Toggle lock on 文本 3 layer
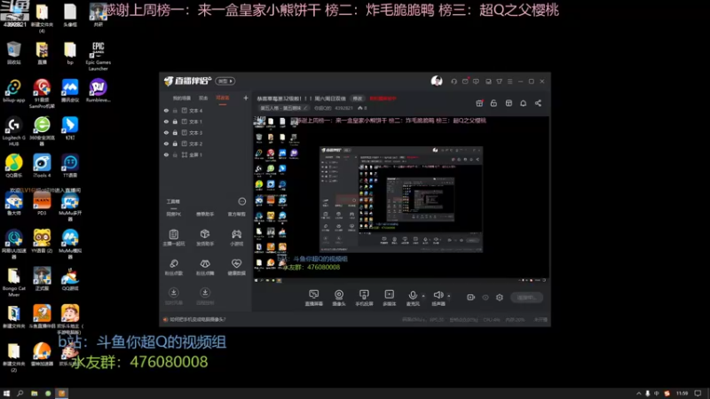The image size is (710, 399). tap(175, 132)
